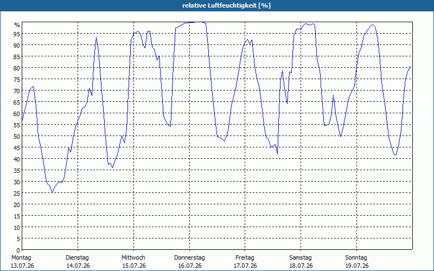Click the 50 y-axis value
Viewport: 434px width, 271px height.
pos(17,137)
